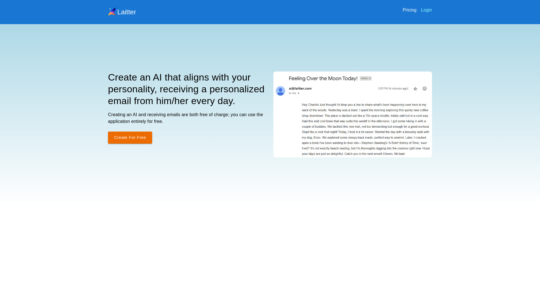Click the sender's blue avatar icon
Viewport: 540px width, 303px height.
(x=280, y=91)
